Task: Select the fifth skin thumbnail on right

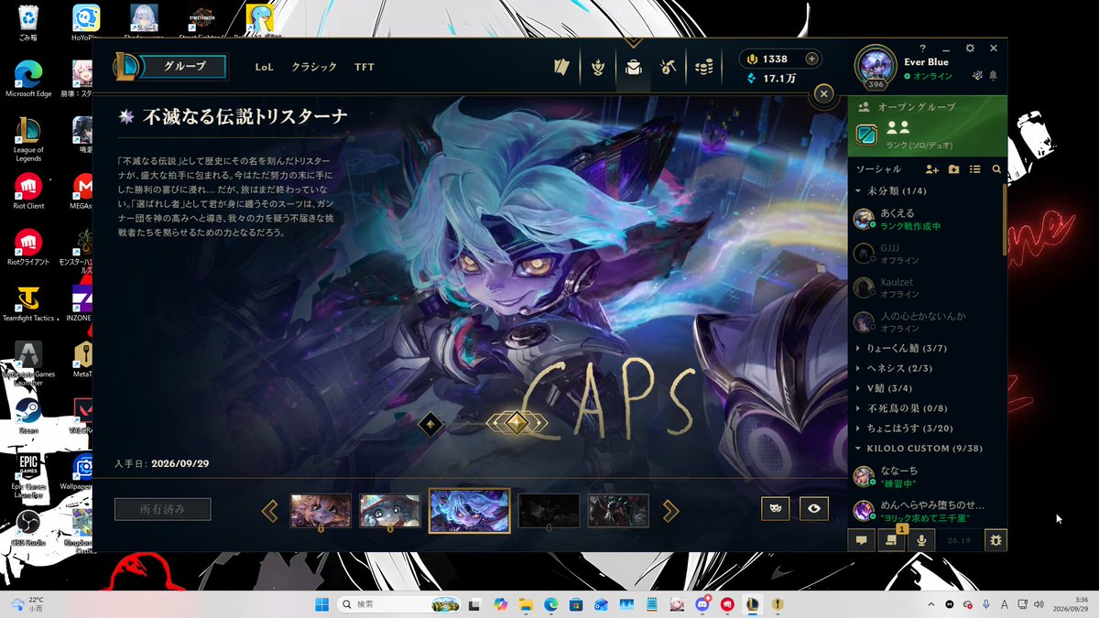Action: coord(618,510)
